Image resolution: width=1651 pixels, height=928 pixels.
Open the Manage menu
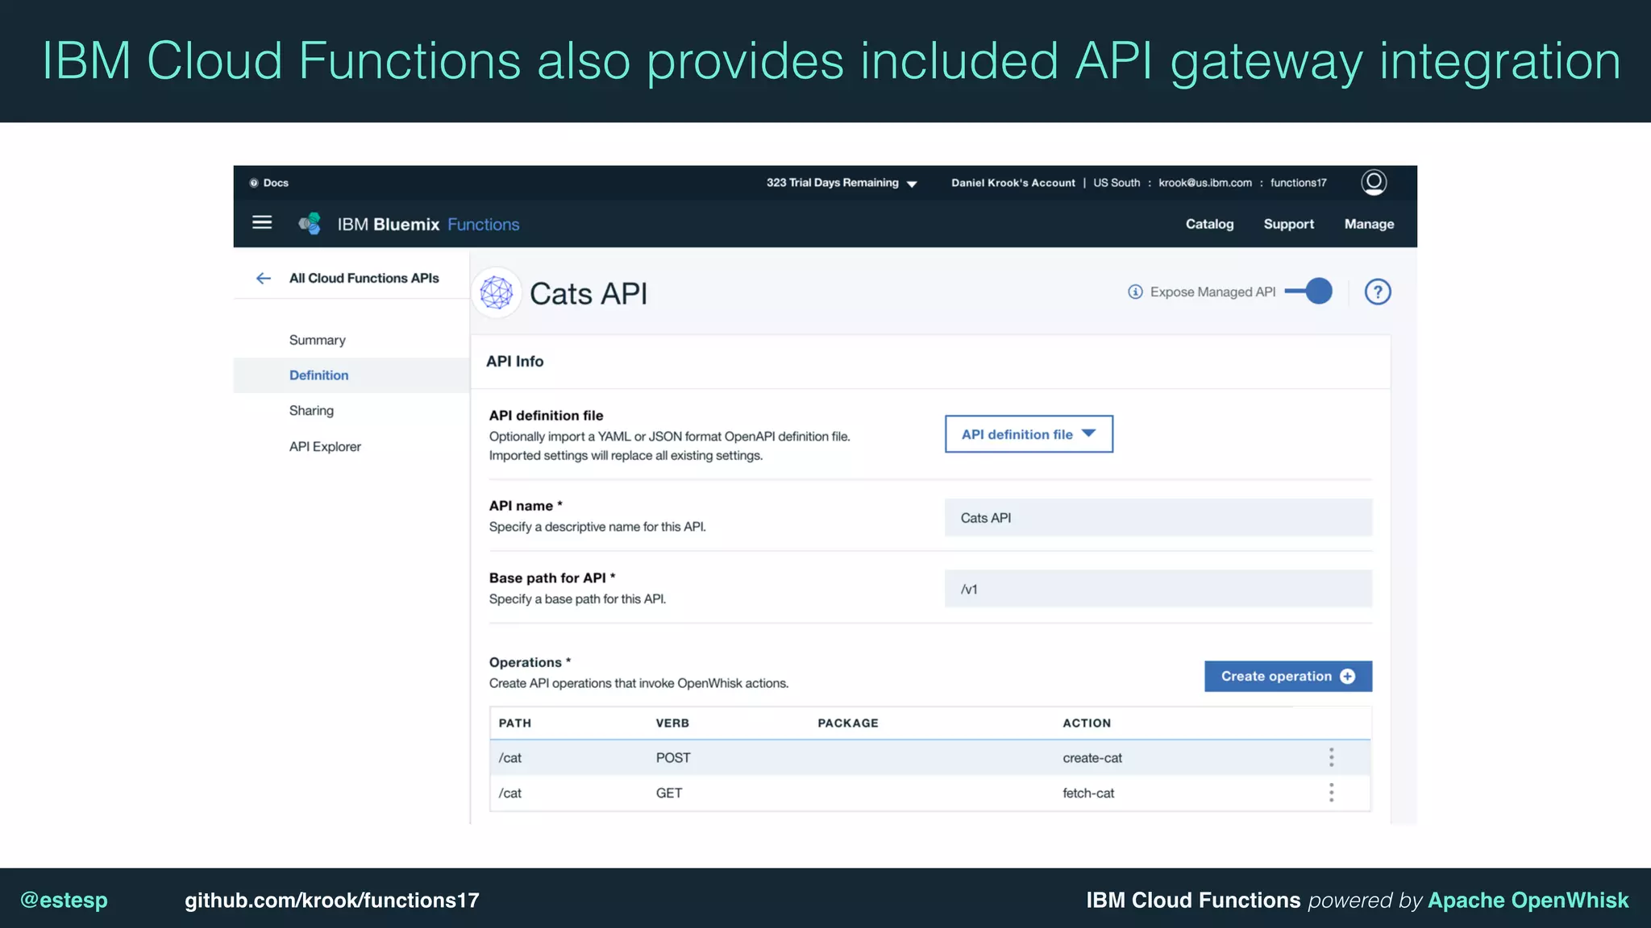(x=1369, y=224)
